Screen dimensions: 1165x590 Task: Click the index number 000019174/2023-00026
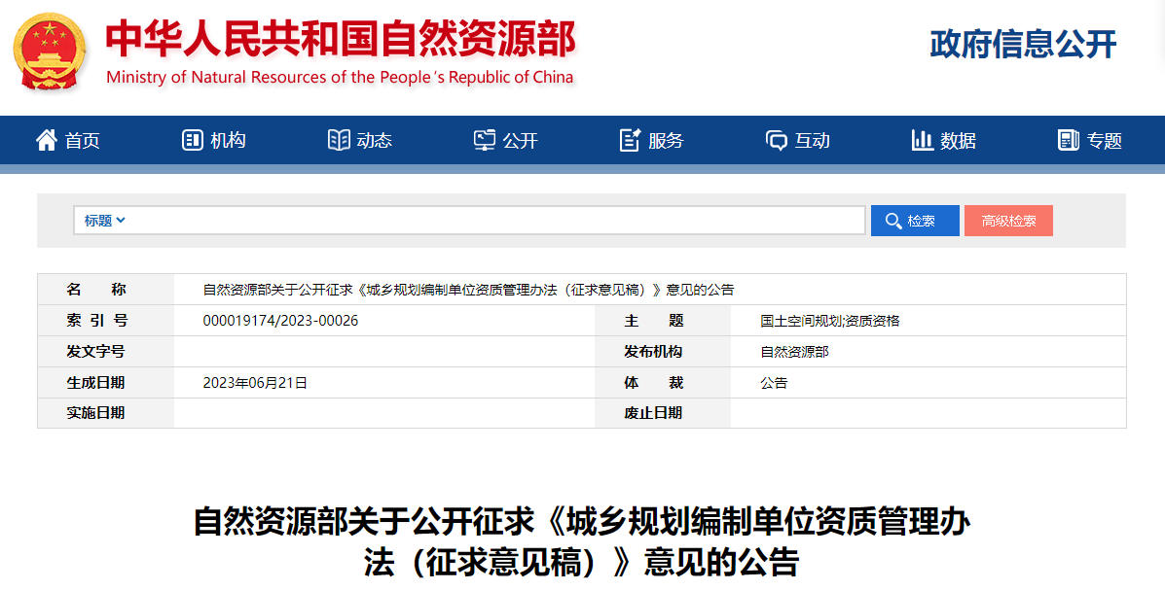click(x=280, y=321)
